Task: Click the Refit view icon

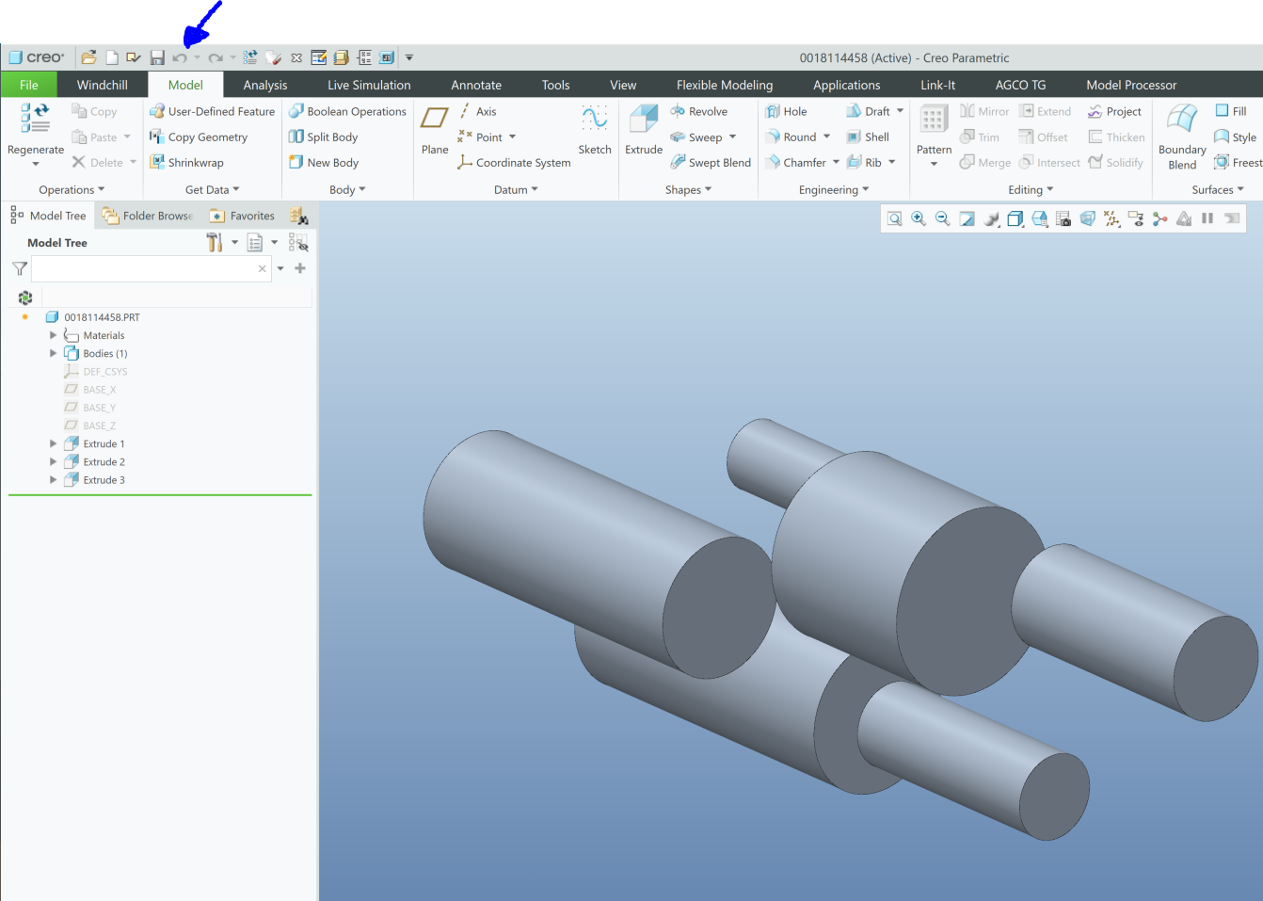Action: pyautogui.click(x=894, y=219)
